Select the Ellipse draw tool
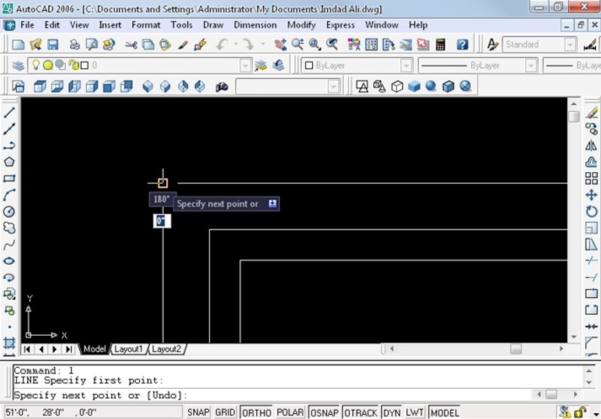 (9, 261)
